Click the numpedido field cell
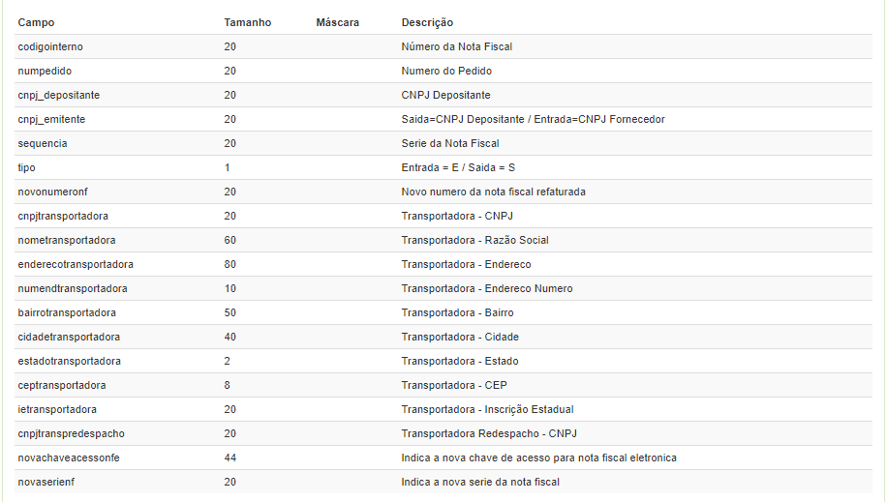This screenshot has height=502, width=887. tap(45, 71)
